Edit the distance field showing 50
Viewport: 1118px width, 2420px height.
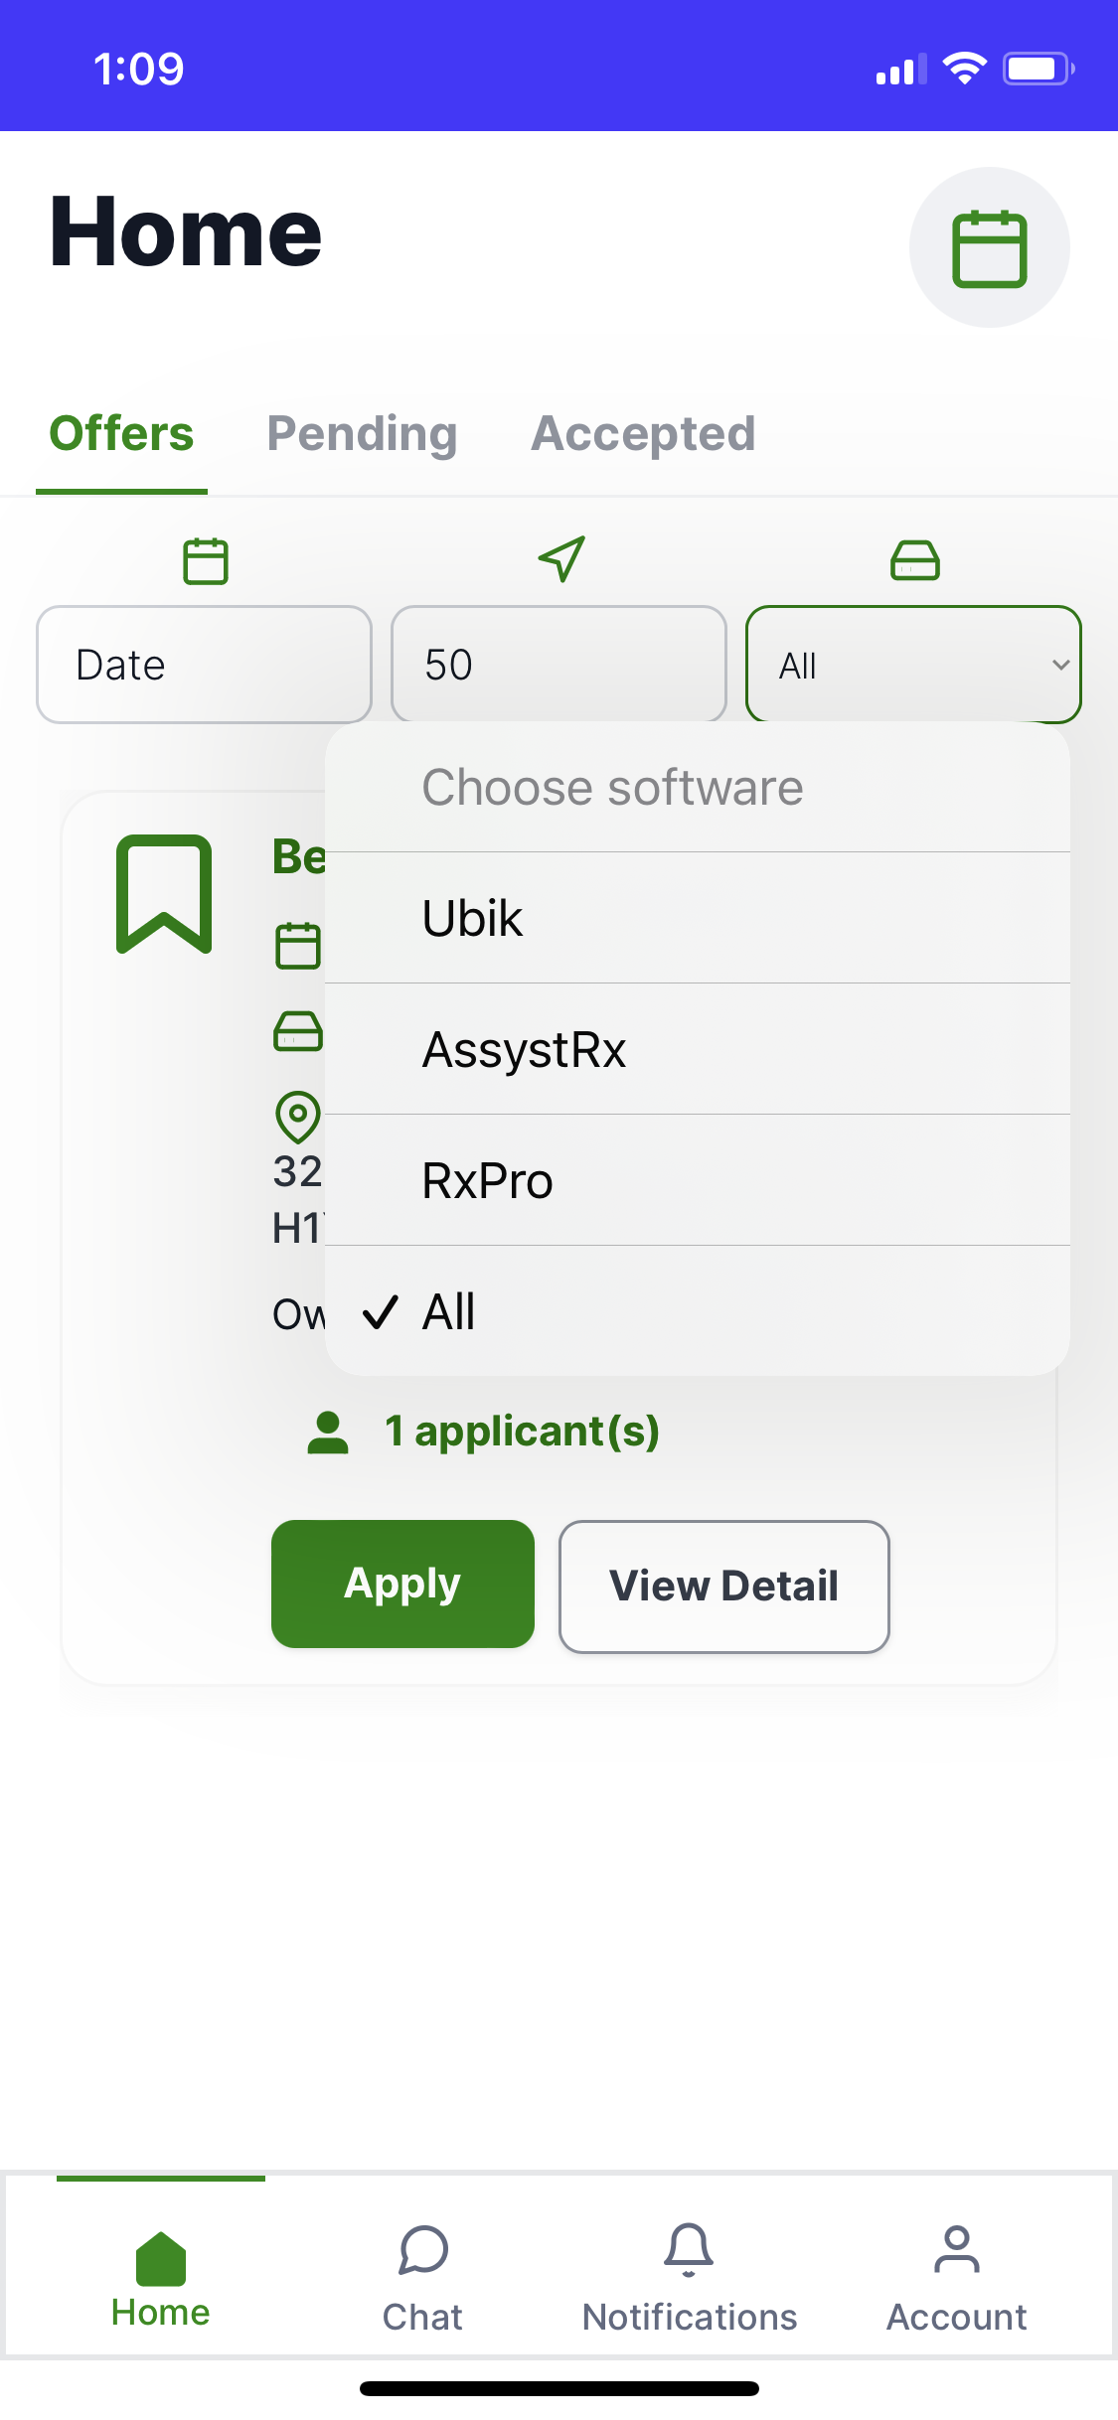pos(559,665)
